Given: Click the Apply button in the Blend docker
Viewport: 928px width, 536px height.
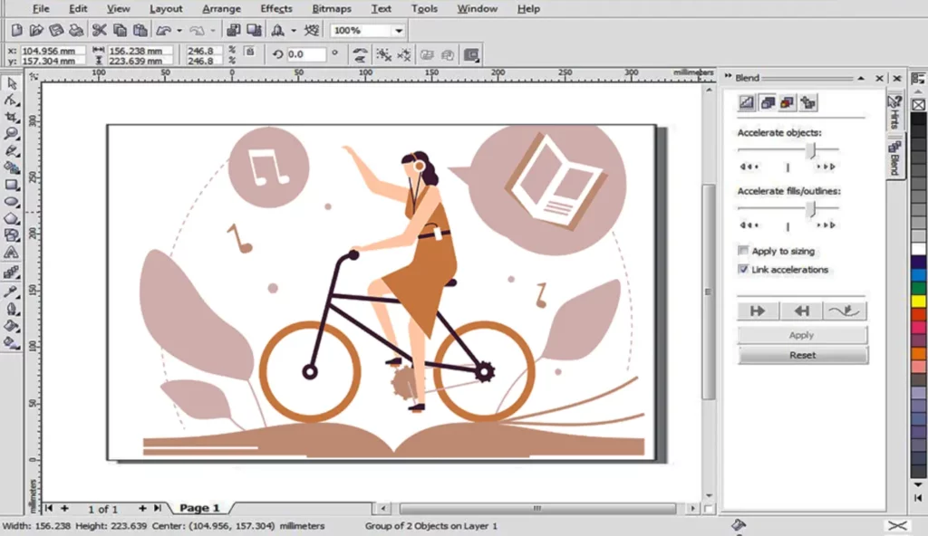Looking at the screenshot, I should click(801, 334).
